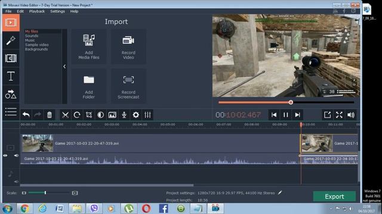Select My files category
The image size is (382, 214).
[x=32, y=32]
